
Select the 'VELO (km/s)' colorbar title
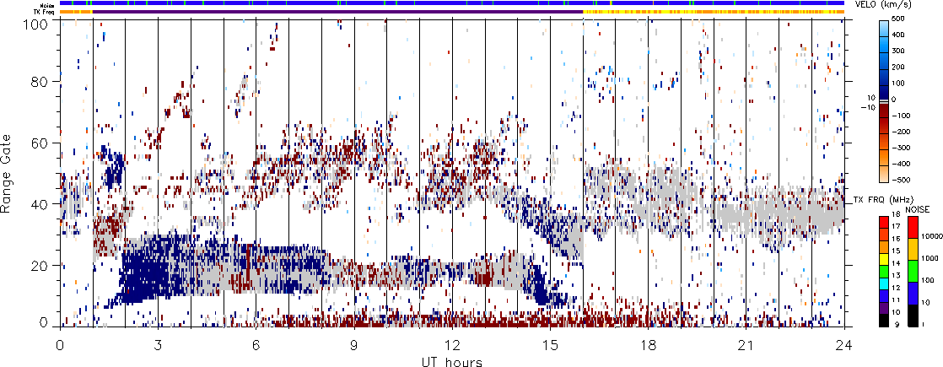pos(883,5)
